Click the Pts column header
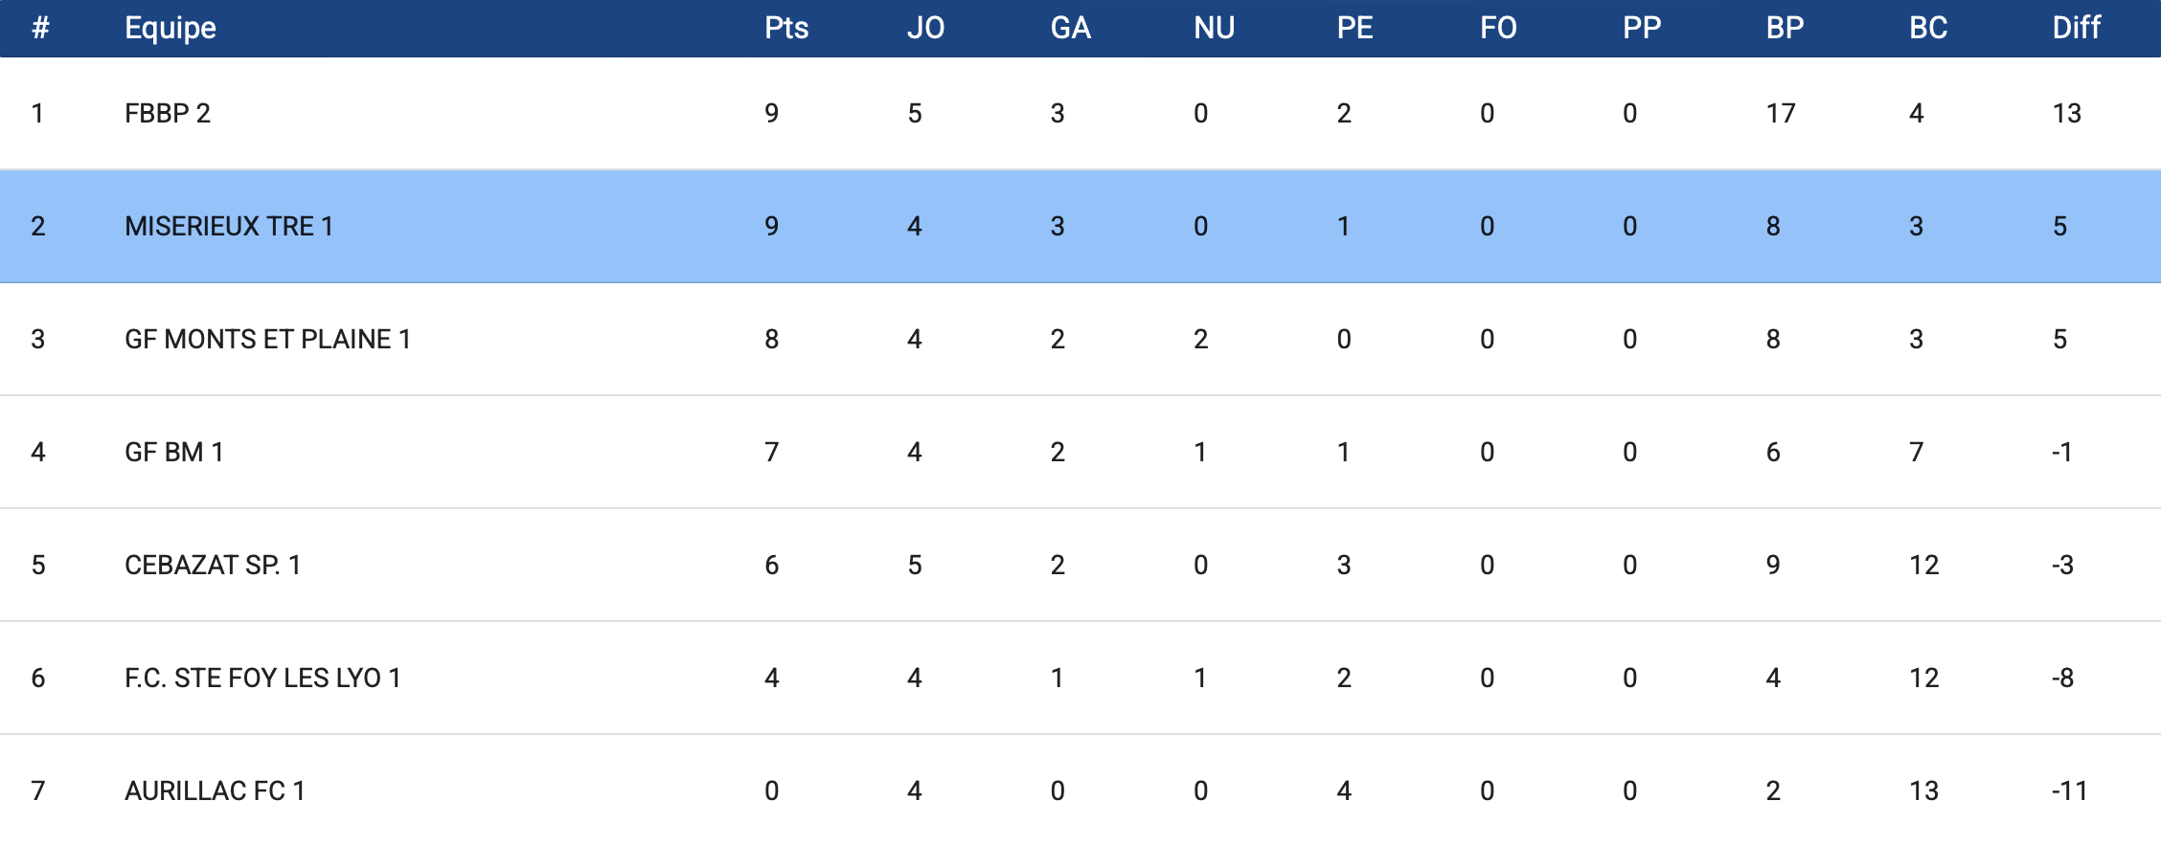The height and width of the screenshot is (846, 2161). tap(786, 28)
